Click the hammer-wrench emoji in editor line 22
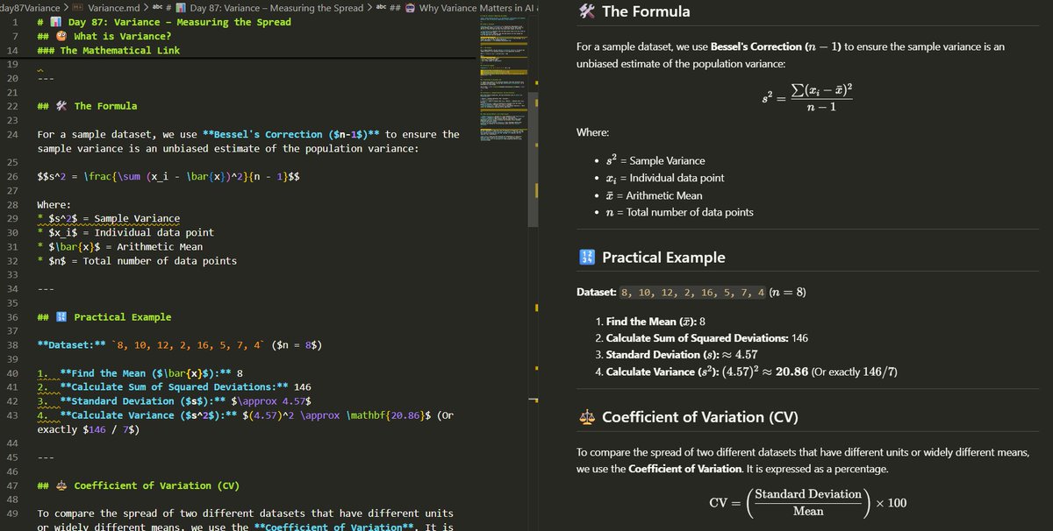The image size is (1053, 531). pos(61,106)
